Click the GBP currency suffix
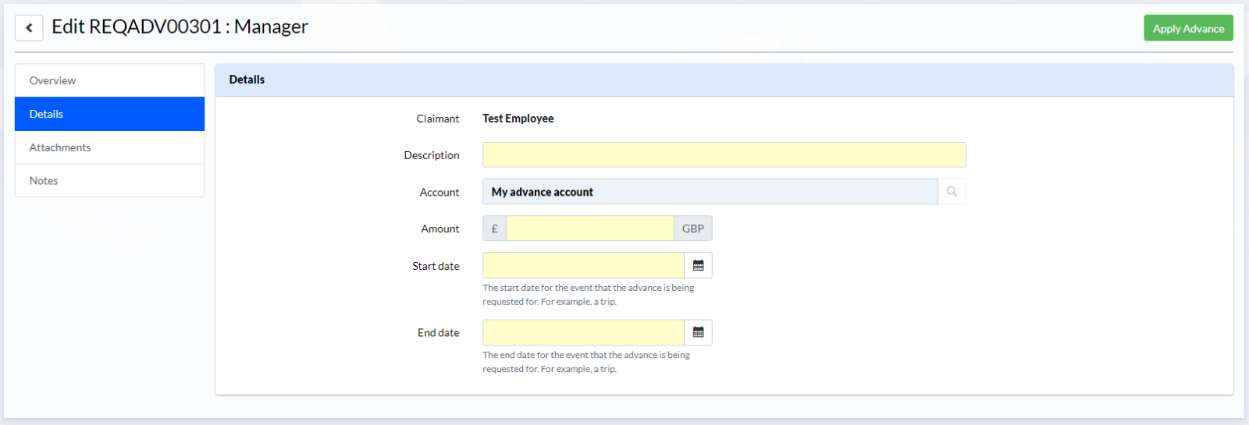1249x425 pixels. point(693,228)
